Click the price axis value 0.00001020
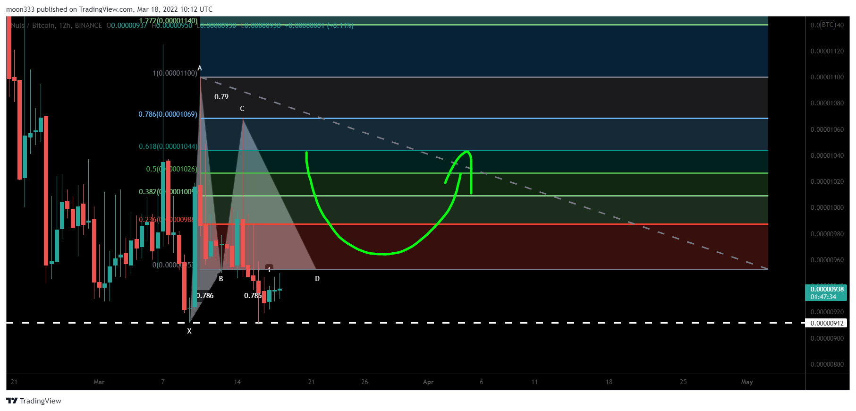 click(827, 181)
